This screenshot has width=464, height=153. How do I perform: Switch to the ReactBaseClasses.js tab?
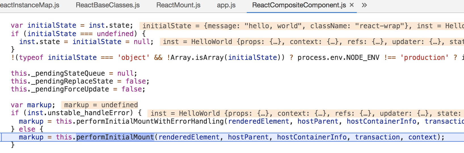108,5
